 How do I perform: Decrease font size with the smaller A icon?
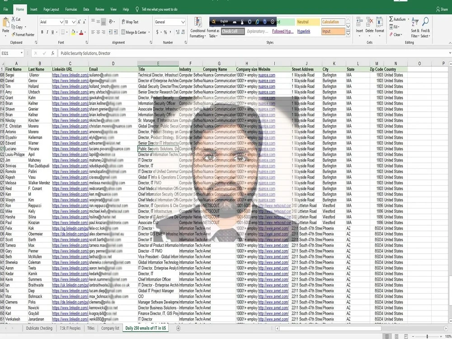(x=84, y=22)
